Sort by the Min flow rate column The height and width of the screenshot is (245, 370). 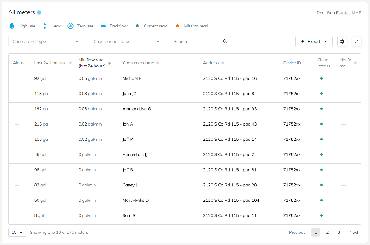click(110, 62)
